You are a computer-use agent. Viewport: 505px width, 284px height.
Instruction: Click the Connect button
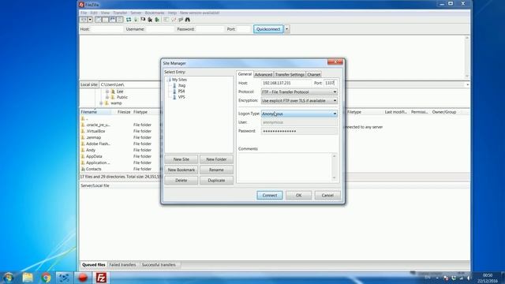pos(270,195)
